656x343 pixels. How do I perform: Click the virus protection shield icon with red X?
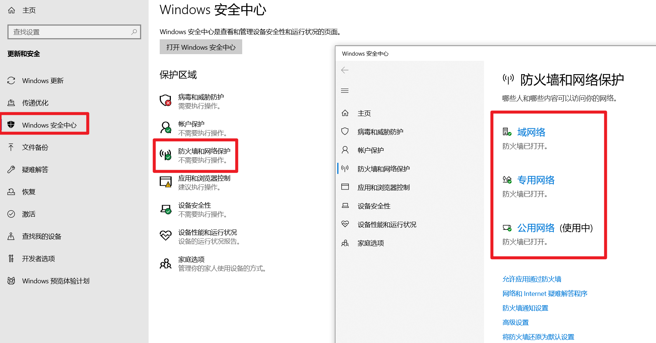point(166,100)
